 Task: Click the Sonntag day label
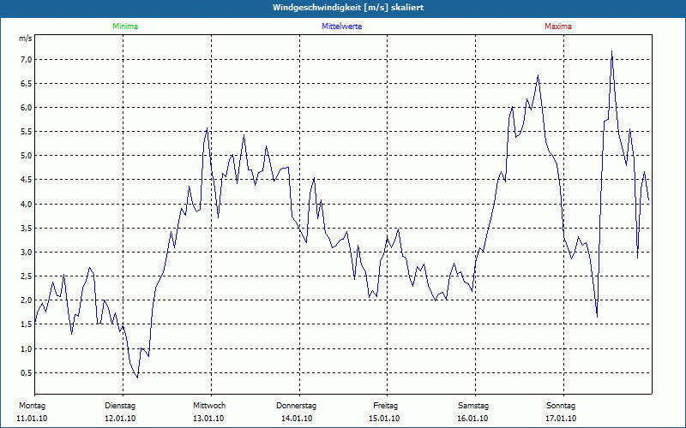[561, 406]
